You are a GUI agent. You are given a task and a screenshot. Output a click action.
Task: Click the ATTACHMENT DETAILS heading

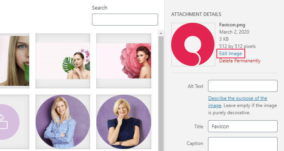tap(196, 14)
